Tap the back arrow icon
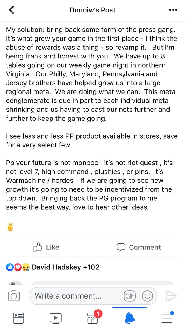Screen dimensions: 185x329 pos(12,10)
